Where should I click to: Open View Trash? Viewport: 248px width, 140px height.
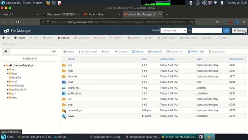196,52
